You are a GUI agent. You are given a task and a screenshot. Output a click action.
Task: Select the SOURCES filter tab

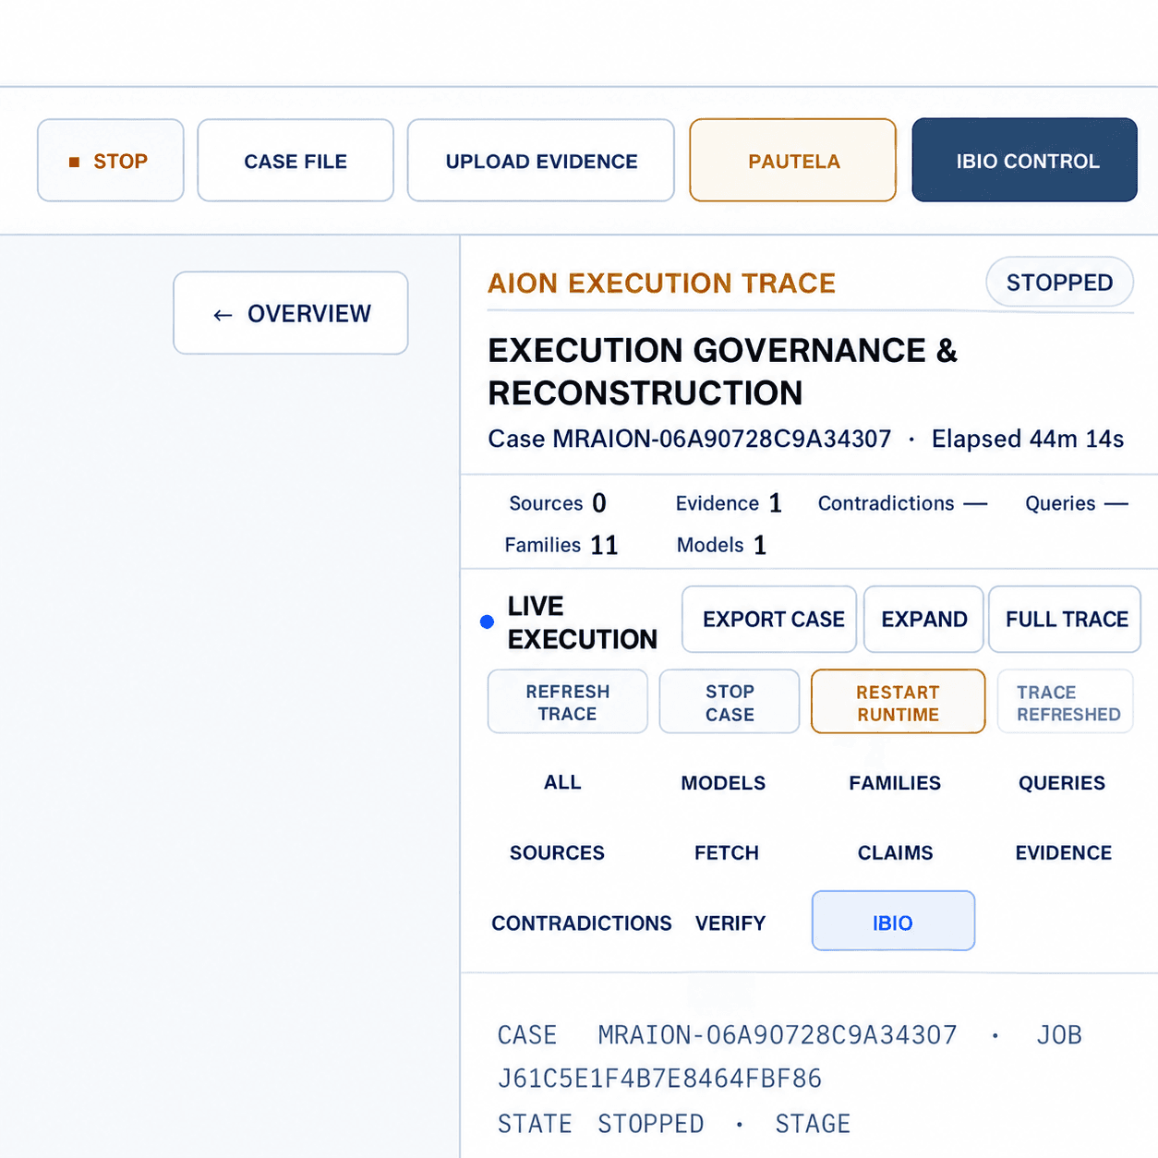557,852
